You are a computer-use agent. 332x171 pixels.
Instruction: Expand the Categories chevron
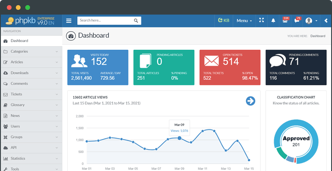[57, 51]
